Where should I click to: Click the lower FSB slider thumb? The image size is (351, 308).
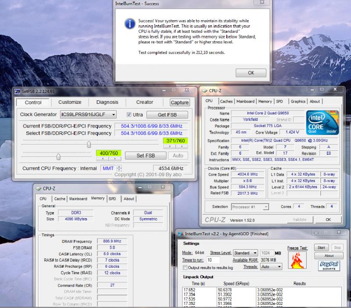(x=58, y=157)
